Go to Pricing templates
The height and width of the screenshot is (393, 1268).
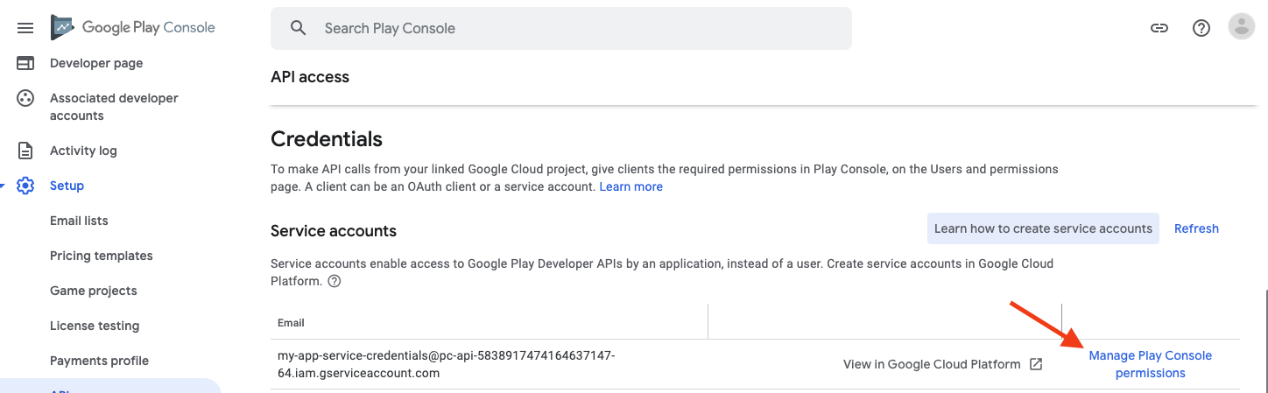tap(102, 256)
